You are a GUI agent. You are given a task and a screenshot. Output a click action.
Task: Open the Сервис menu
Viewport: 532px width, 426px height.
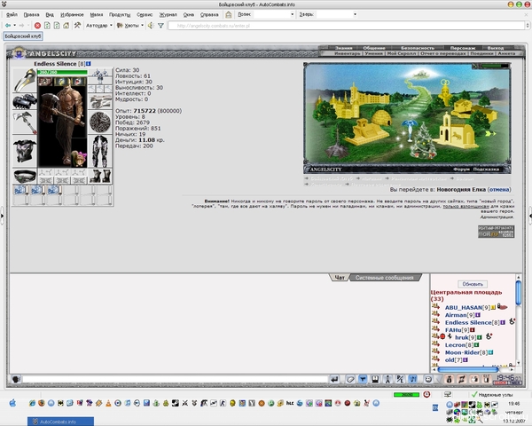click(145, 14)
